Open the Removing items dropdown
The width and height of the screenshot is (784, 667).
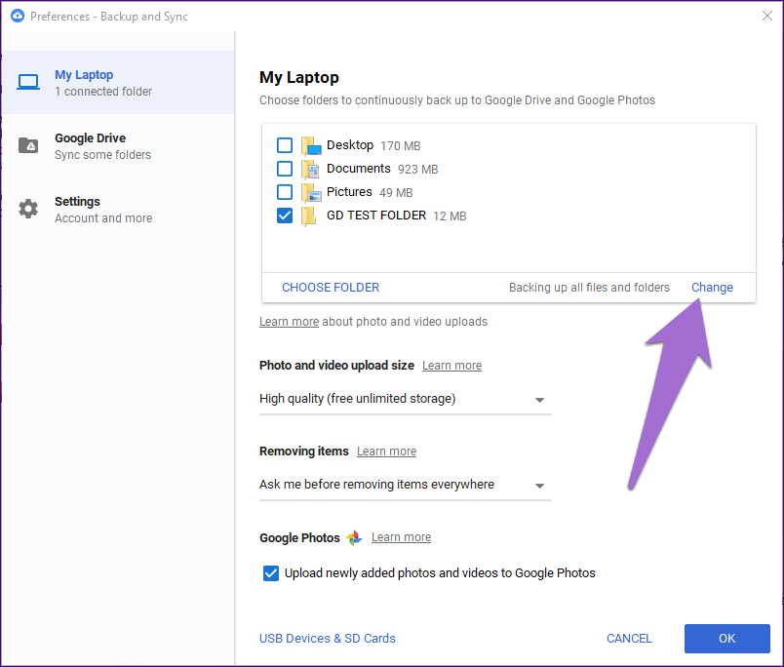click(405, 485)
